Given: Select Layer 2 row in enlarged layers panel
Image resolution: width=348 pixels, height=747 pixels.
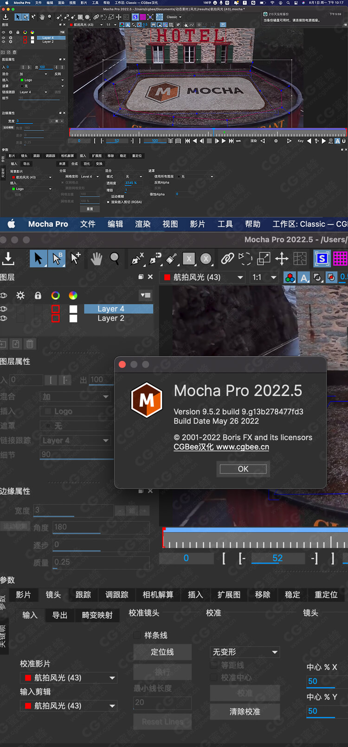Looking at the screenshot, I should [x=118, y=318].
